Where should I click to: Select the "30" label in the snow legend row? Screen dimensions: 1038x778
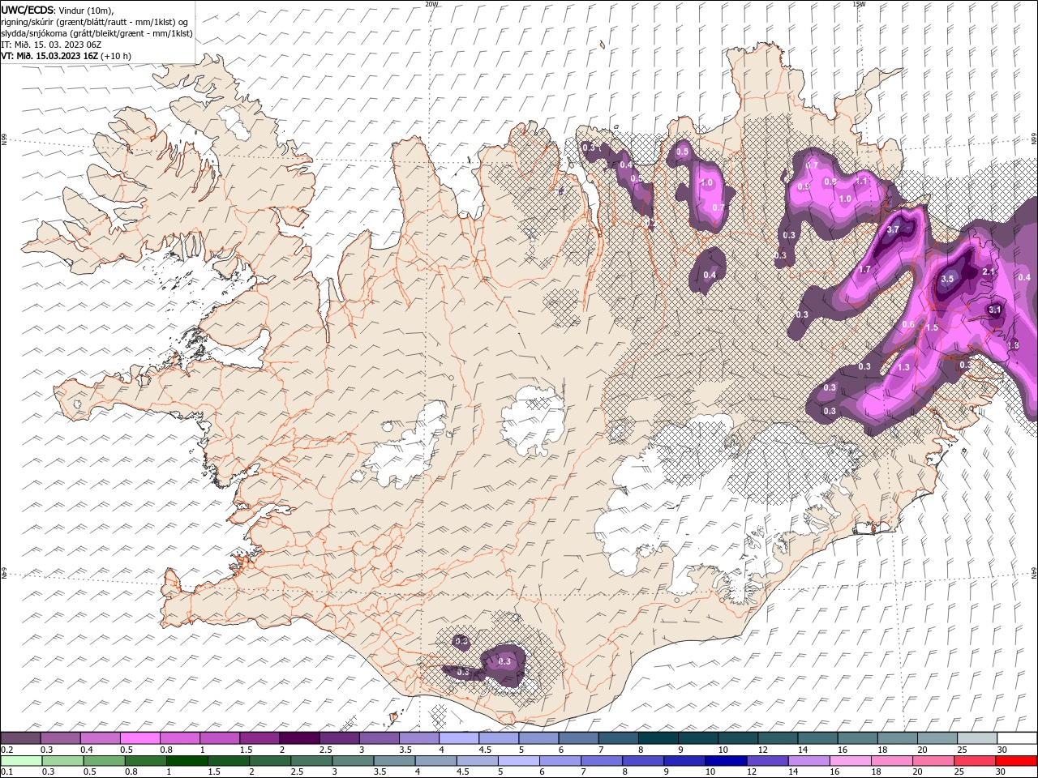(1002, 750)
